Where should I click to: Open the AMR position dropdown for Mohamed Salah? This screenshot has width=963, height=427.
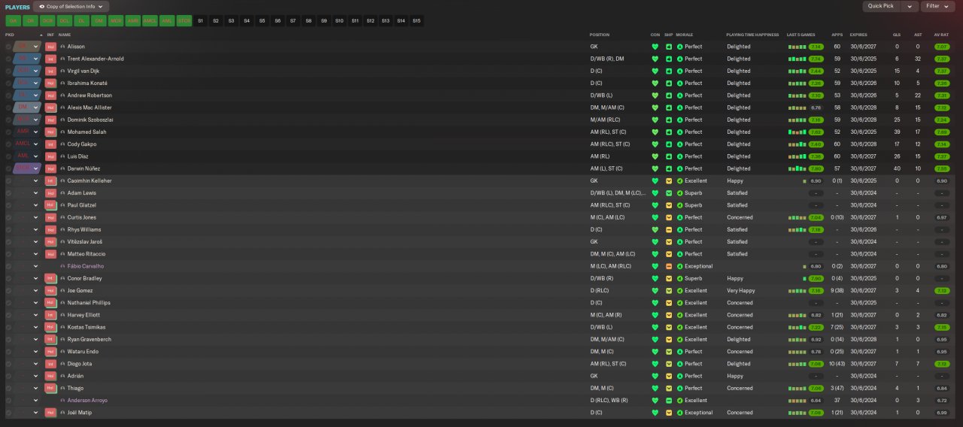tap(26, 132)
